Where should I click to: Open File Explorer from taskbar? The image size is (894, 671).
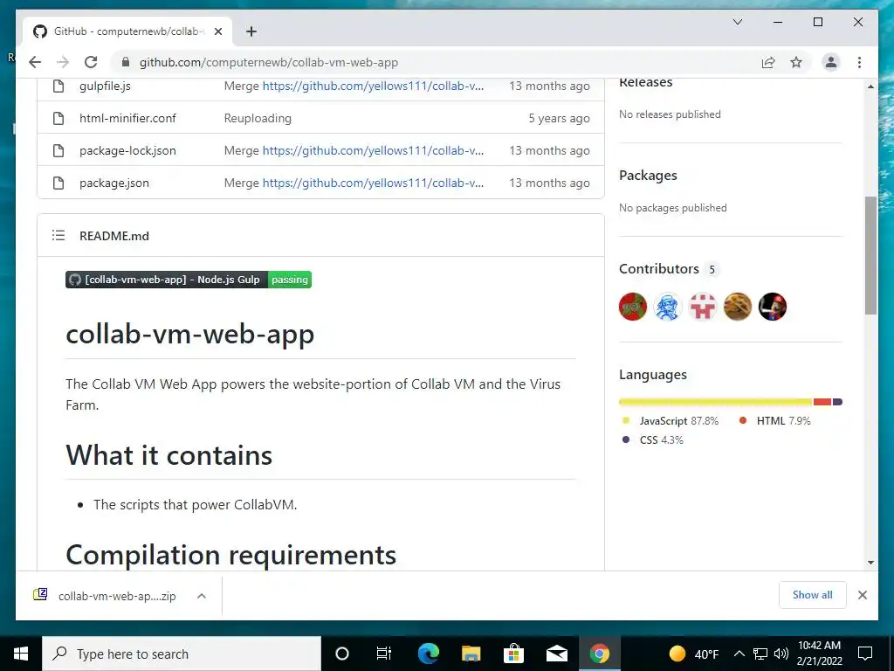pos(471,654)
